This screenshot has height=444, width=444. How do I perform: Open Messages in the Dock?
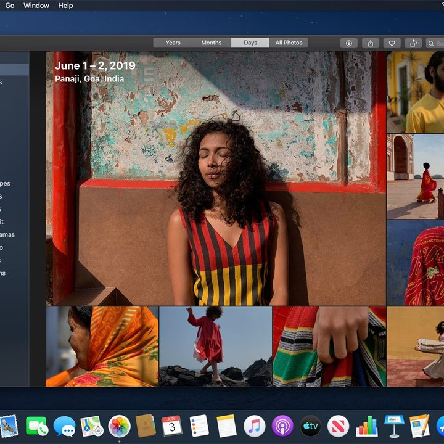[65, 426]
